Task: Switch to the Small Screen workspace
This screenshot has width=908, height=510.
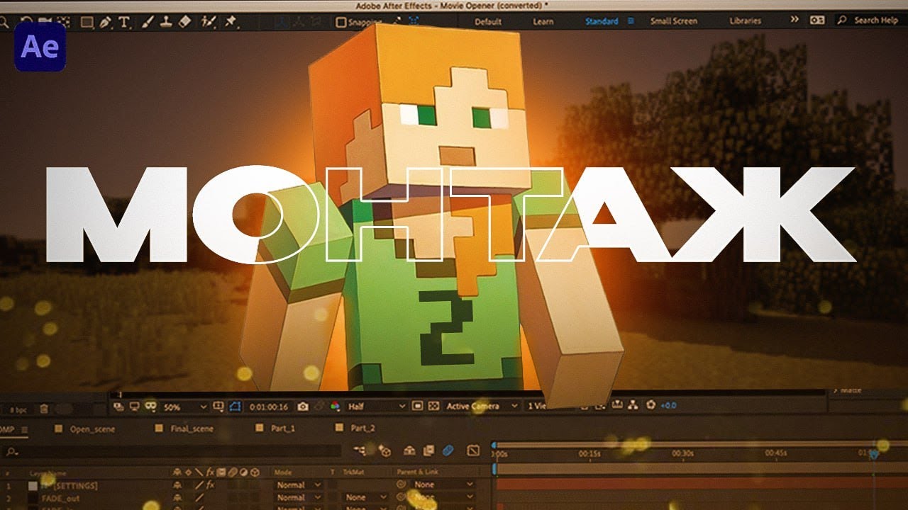Action: (x=674, y=21)
